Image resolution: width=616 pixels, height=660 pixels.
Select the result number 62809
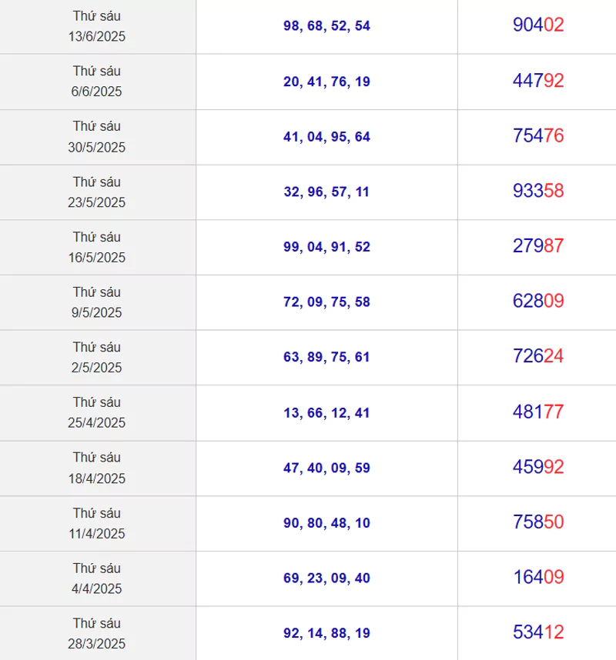point(538,302)
